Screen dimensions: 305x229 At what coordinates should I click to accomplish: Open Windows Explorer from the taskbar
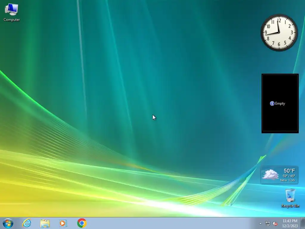(x=45, y=223)
